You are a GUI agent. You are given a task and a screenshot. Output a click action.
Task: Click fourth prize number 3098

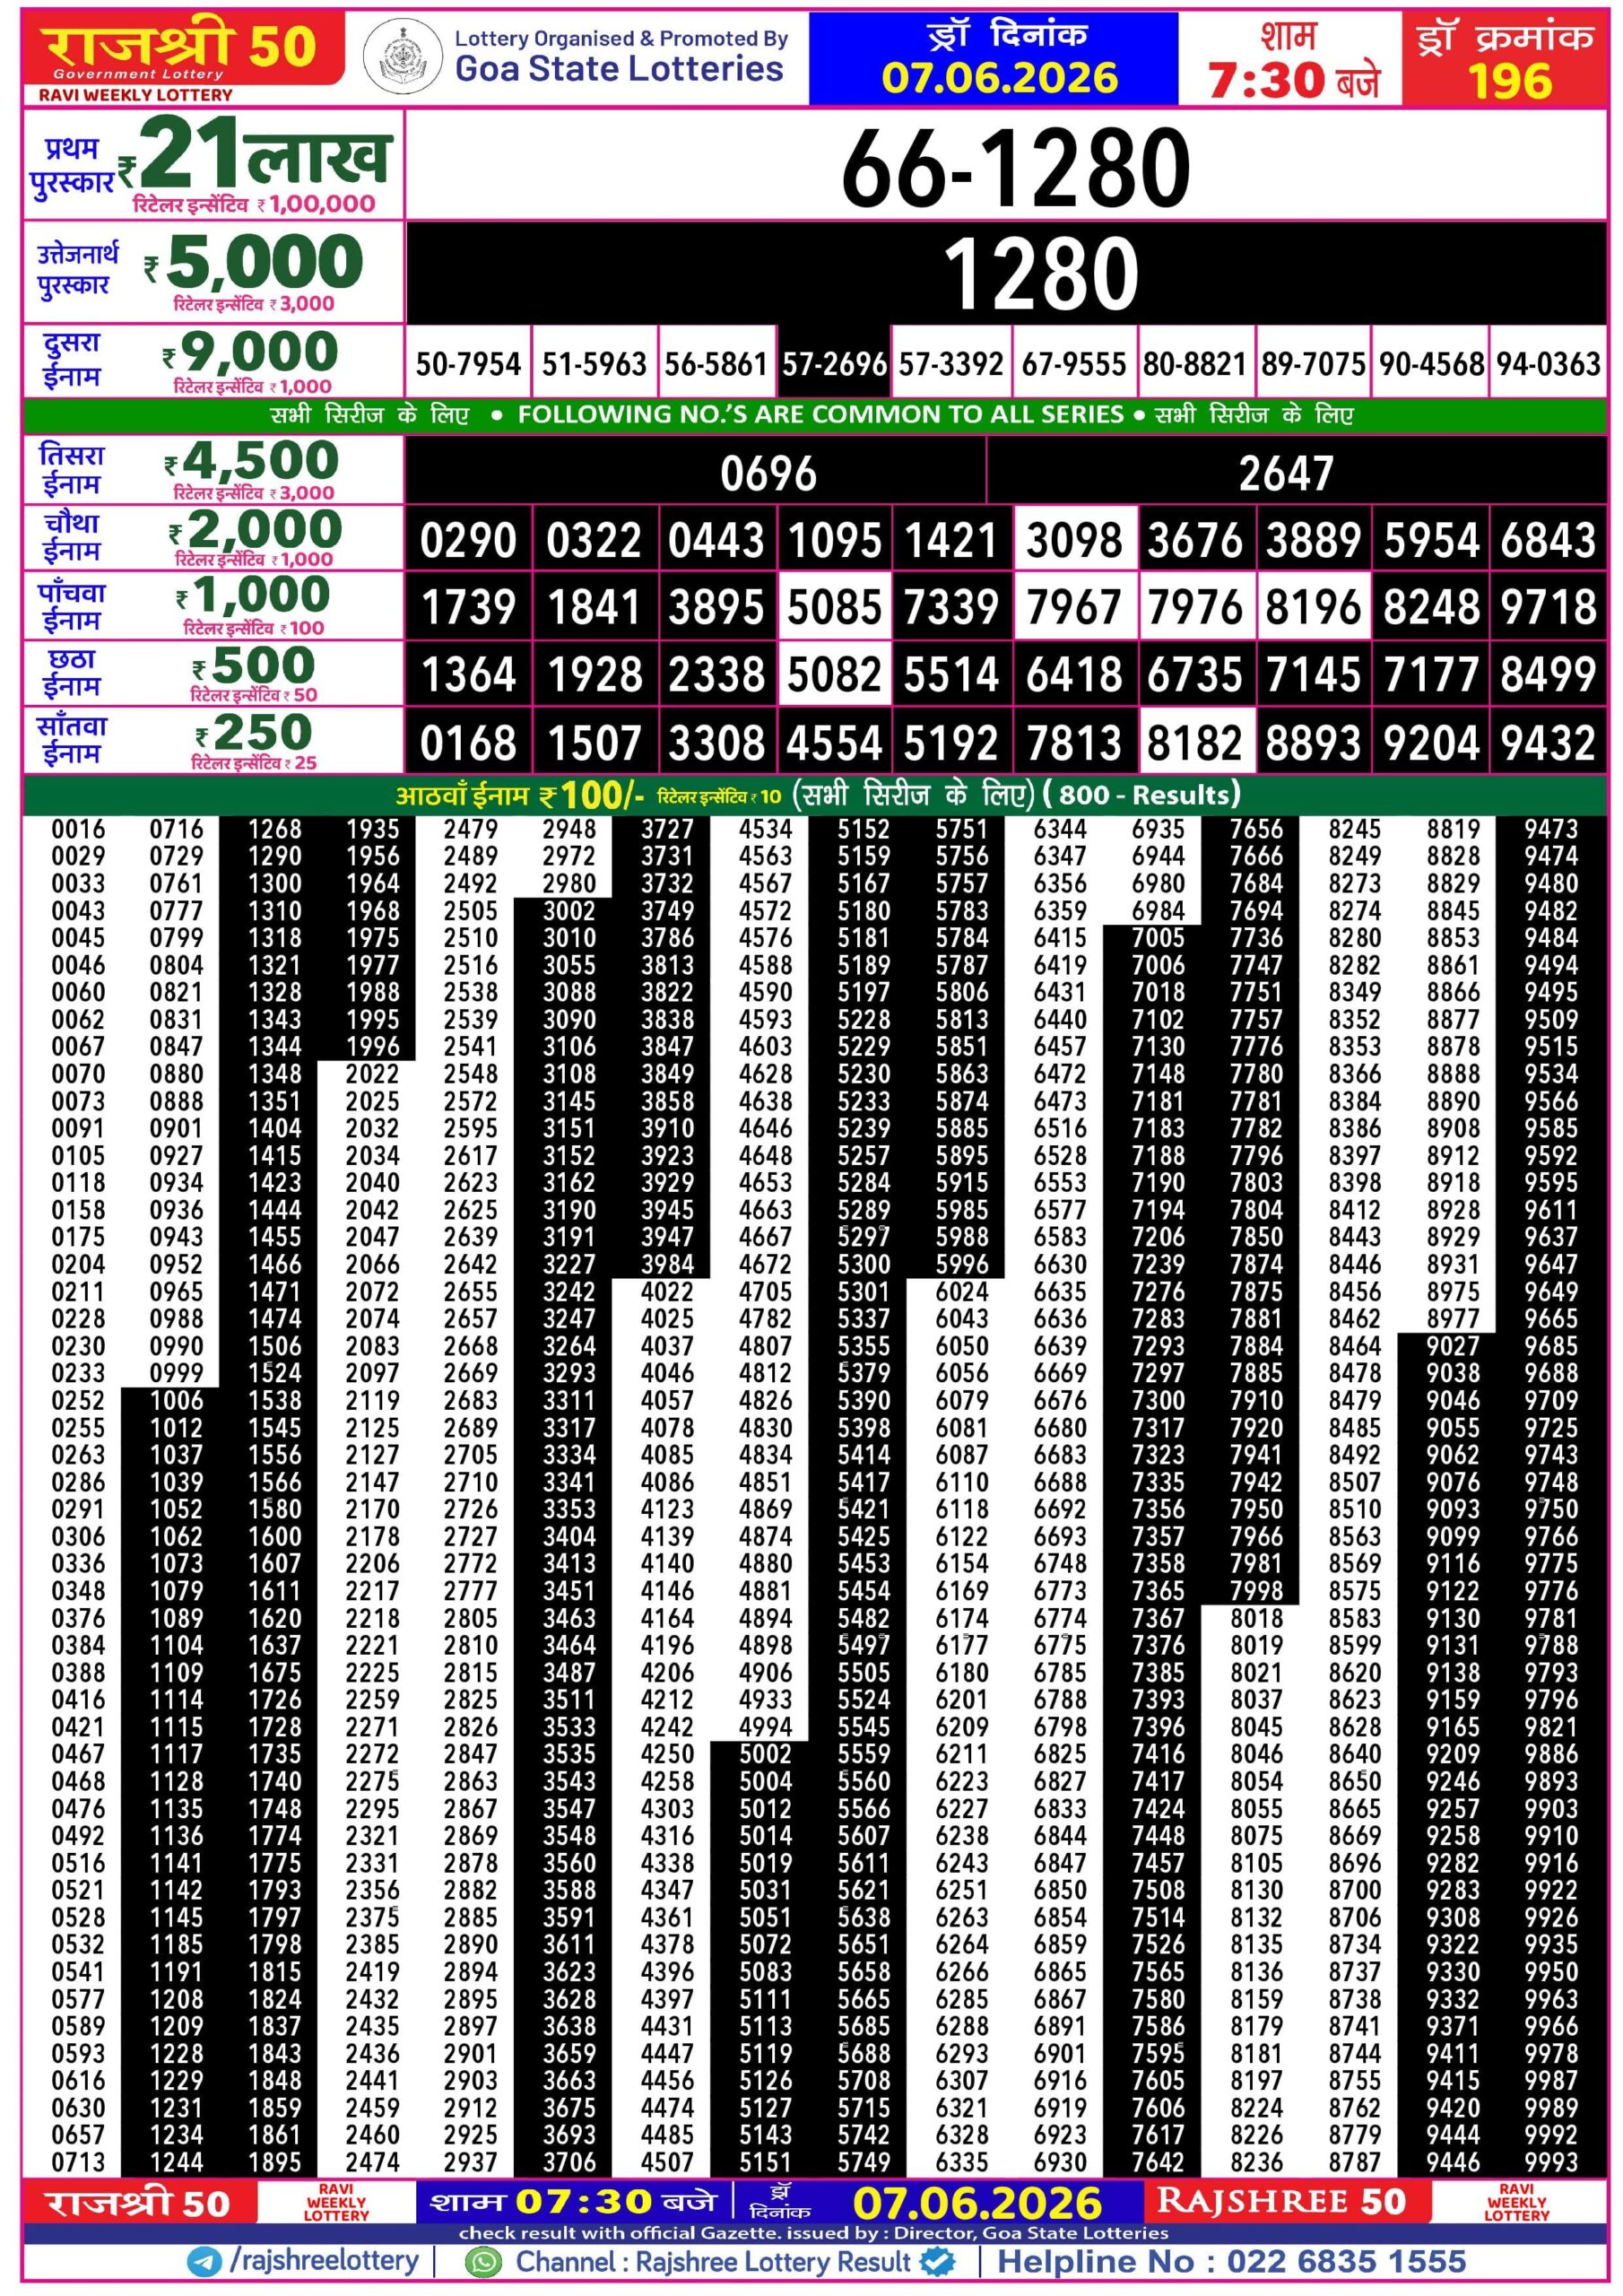[x=1075, y=541]
